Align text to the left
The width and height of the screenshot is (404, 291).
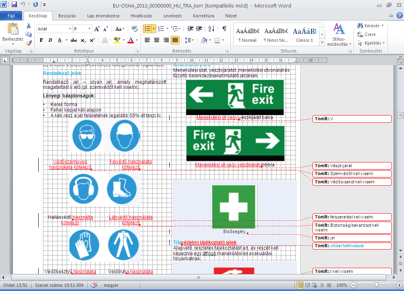pos(148,40)
